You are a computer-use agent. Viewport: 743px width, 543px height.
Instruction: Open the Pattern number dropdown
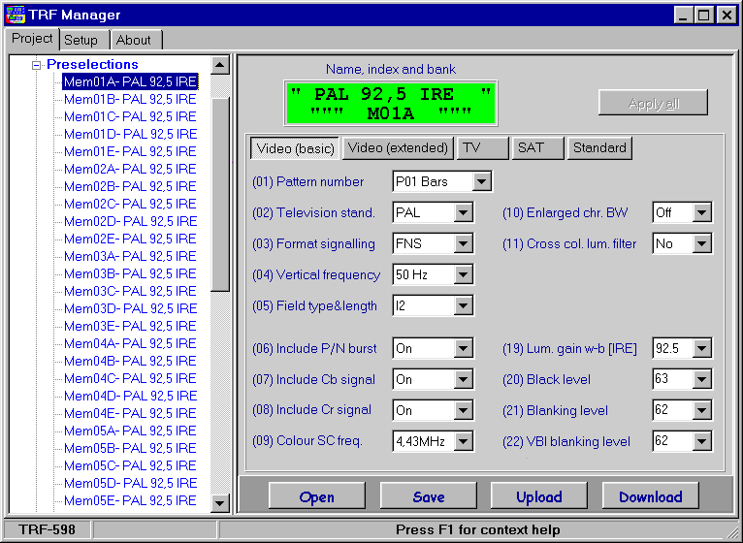[482, 181]
